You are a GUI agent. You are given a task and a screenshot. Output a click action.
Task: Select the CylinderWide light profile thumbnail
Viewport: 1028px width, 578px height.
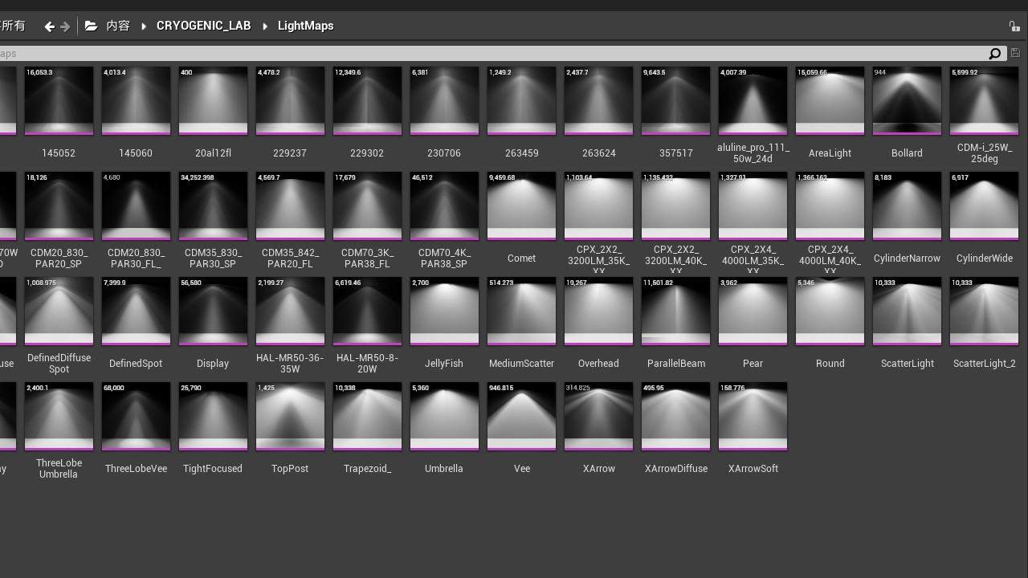984,206
